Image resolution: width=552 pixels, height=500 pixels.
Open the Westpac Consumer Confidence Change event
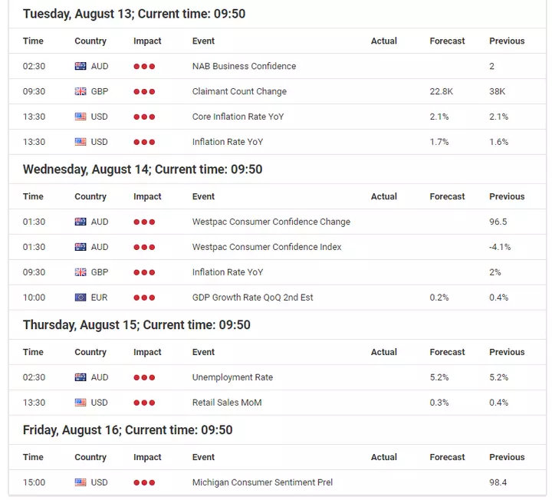(271, 222)
